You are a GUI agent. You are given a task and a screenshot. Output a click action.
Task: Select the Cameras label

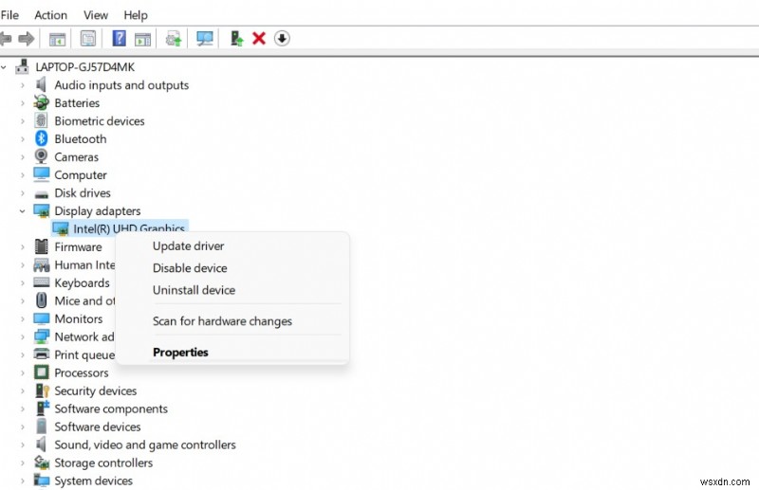[x=77, y=157]
